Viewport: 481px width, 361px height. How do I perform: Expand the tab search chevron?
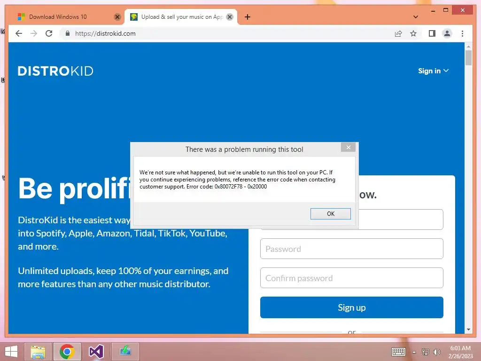416,17
